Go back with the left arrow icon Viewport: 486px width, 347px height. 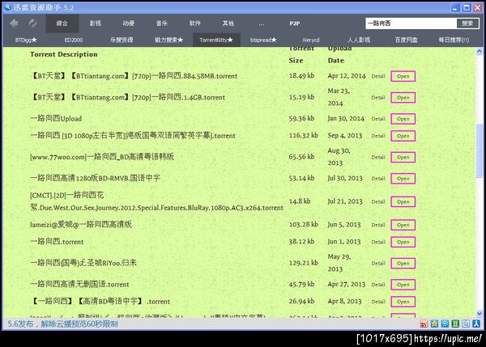pos(14,23)
